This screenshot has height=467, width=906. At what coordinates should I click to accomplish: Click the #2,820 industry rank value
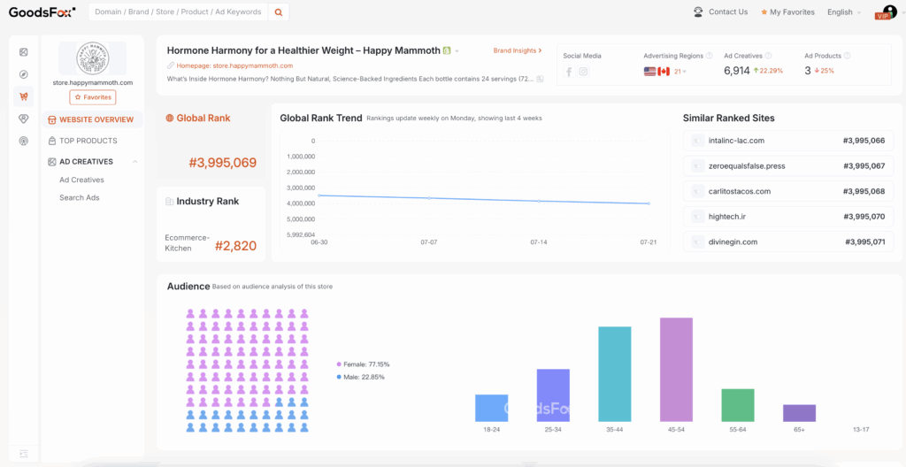click(x=235, y=246)
